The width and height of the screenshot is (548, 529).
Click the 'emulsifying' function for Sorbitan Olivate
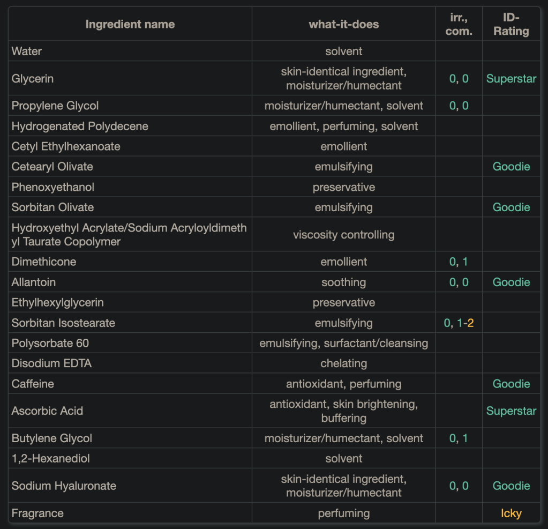coord(344,207)
